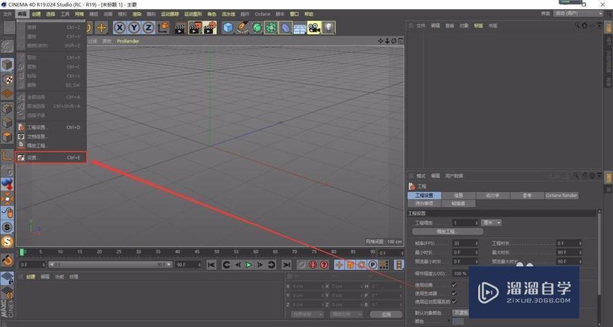Image resolution: width=613 pixels, height=327 pixels.
Task: Click frame 50 on timeline ruler
Action: [x=216, y=252]
